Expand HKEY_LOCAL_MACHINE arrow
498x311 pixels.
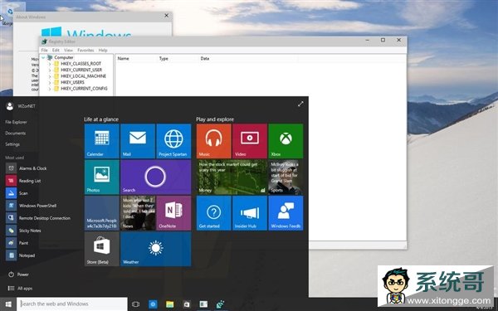pyautogui.click(x=50, y=76)
